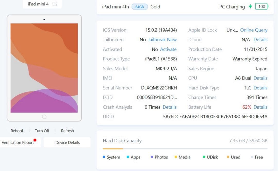The width and height of the screenshot is (278, 171).
Task: View Battery Life Details
Action: coord(260,107)
